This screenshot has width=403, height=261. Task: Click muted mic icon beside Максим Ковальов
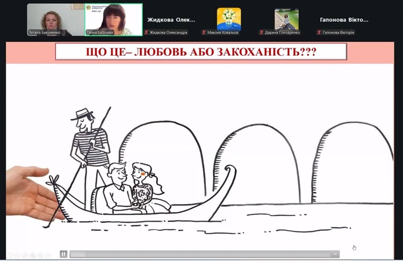pos(205,32)
